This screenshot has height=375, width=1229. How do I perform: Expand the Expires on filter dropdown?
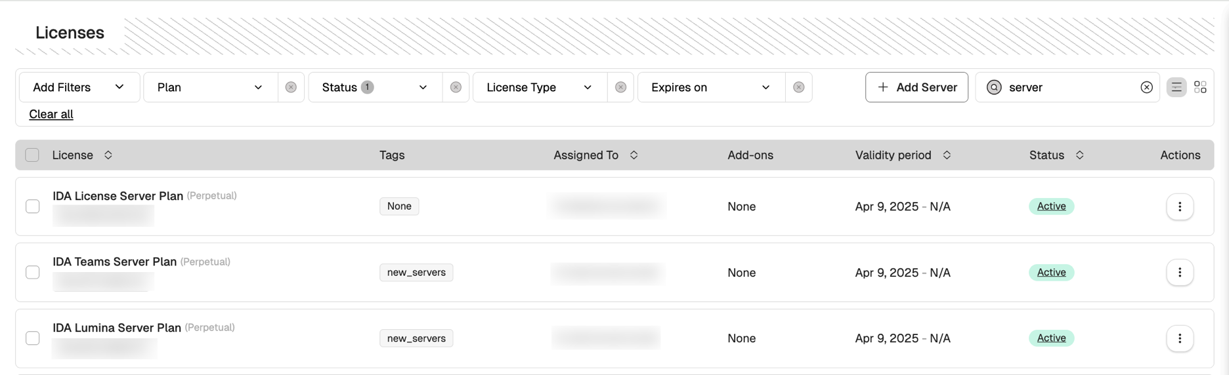click(x=711, y=87)
